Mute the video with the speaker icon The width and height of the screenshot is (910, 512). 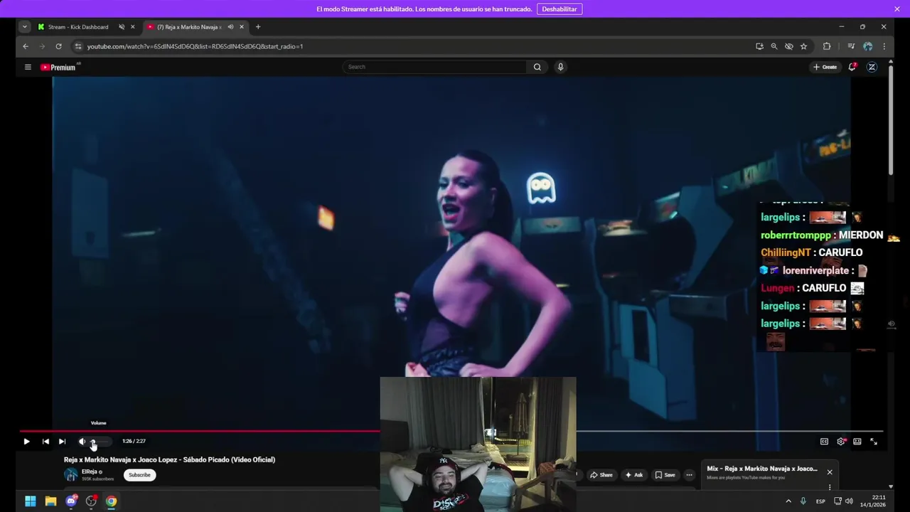click(82, 442)
